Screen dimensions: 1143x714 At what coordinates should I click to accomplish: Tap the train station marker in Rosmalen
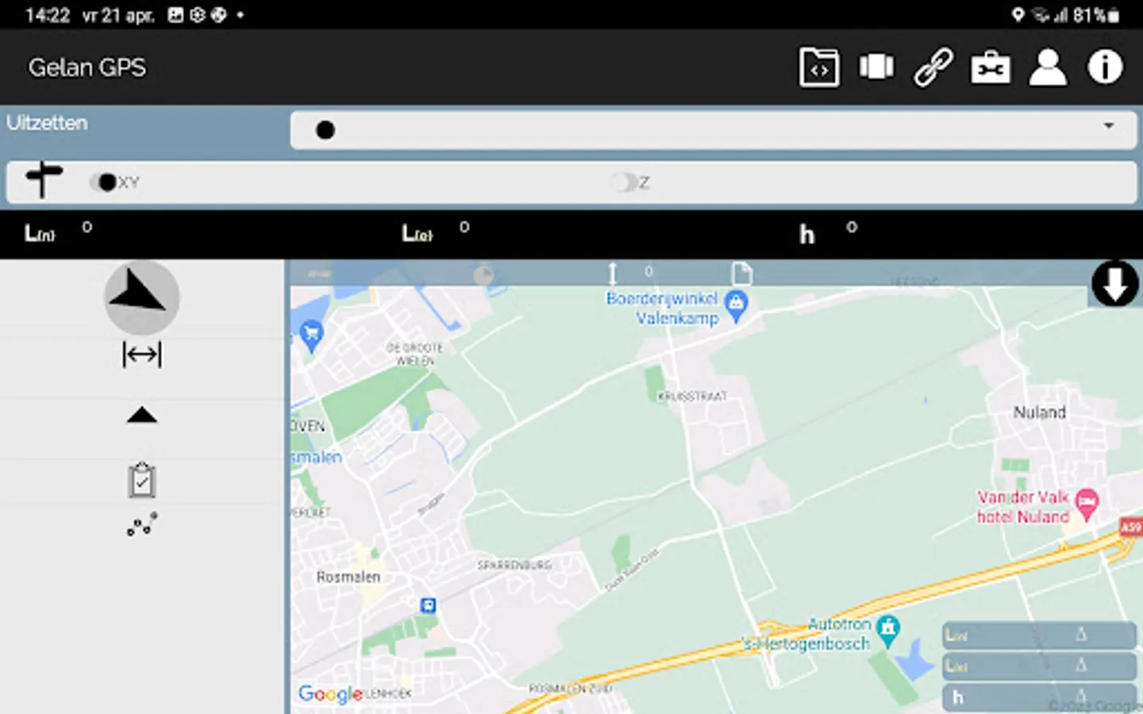coord(428,606)
